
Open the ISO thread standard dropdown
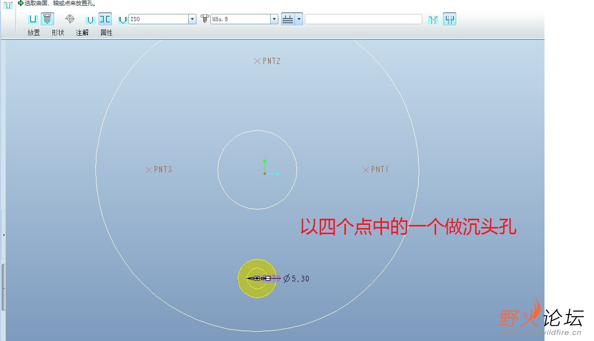(x=192, y=19)
